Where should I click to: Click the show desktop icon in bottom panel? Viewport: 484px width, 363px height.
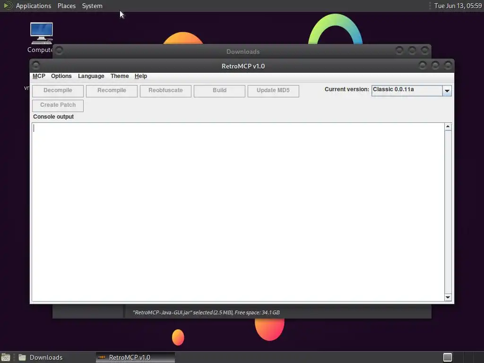(6, 357)
